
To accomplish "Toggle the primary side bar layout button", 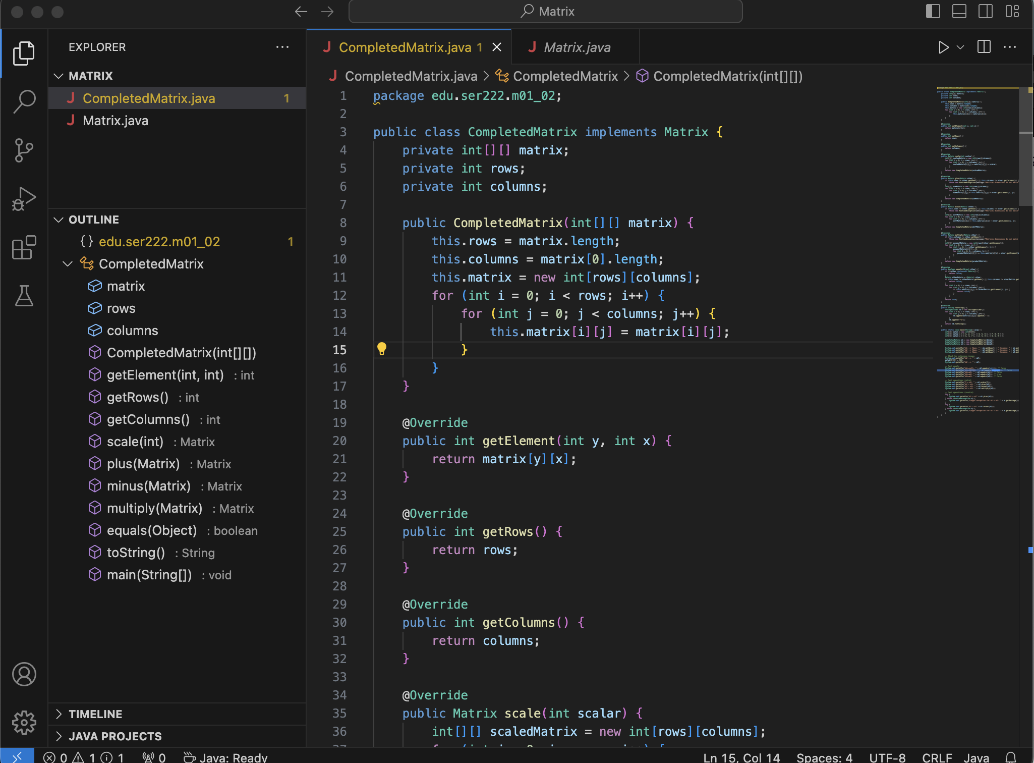I will [x=933, y=11].
